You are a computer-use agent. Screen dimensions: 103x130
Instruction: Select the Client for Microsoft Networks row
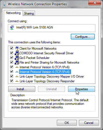pos(38,49)
